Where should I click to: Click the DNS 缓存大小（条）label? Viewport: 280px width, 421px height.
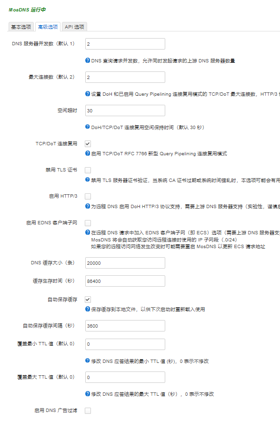click(54, 263)
